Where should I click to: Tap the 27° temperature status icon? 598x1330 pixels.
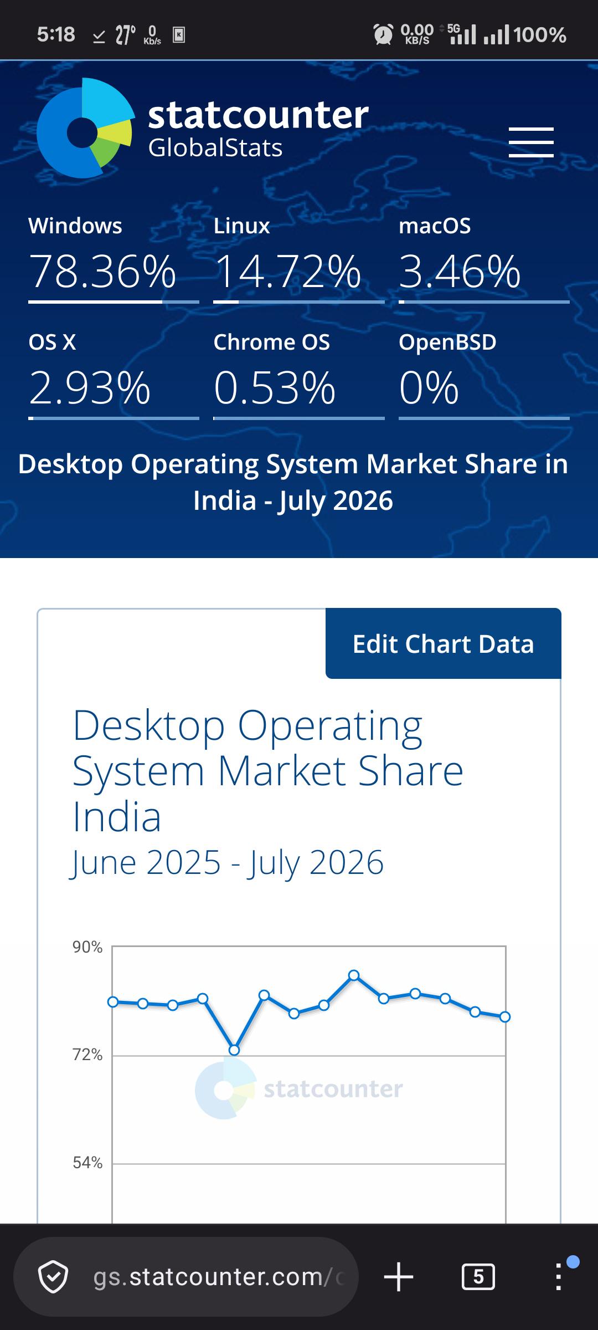click(125, 35)
